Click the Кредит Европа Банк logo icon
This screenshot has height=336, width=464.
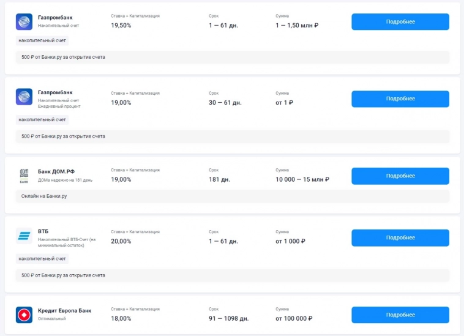click(x=24, y=315)
